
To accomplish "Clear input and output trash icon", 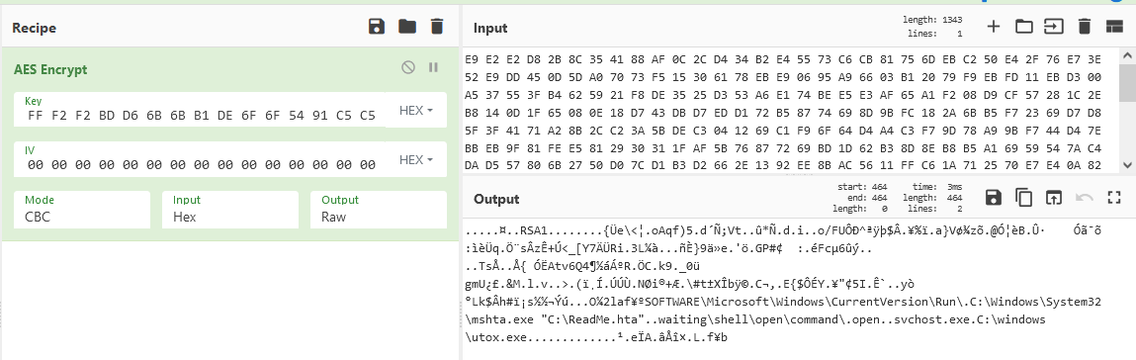I will (1084, 27).
